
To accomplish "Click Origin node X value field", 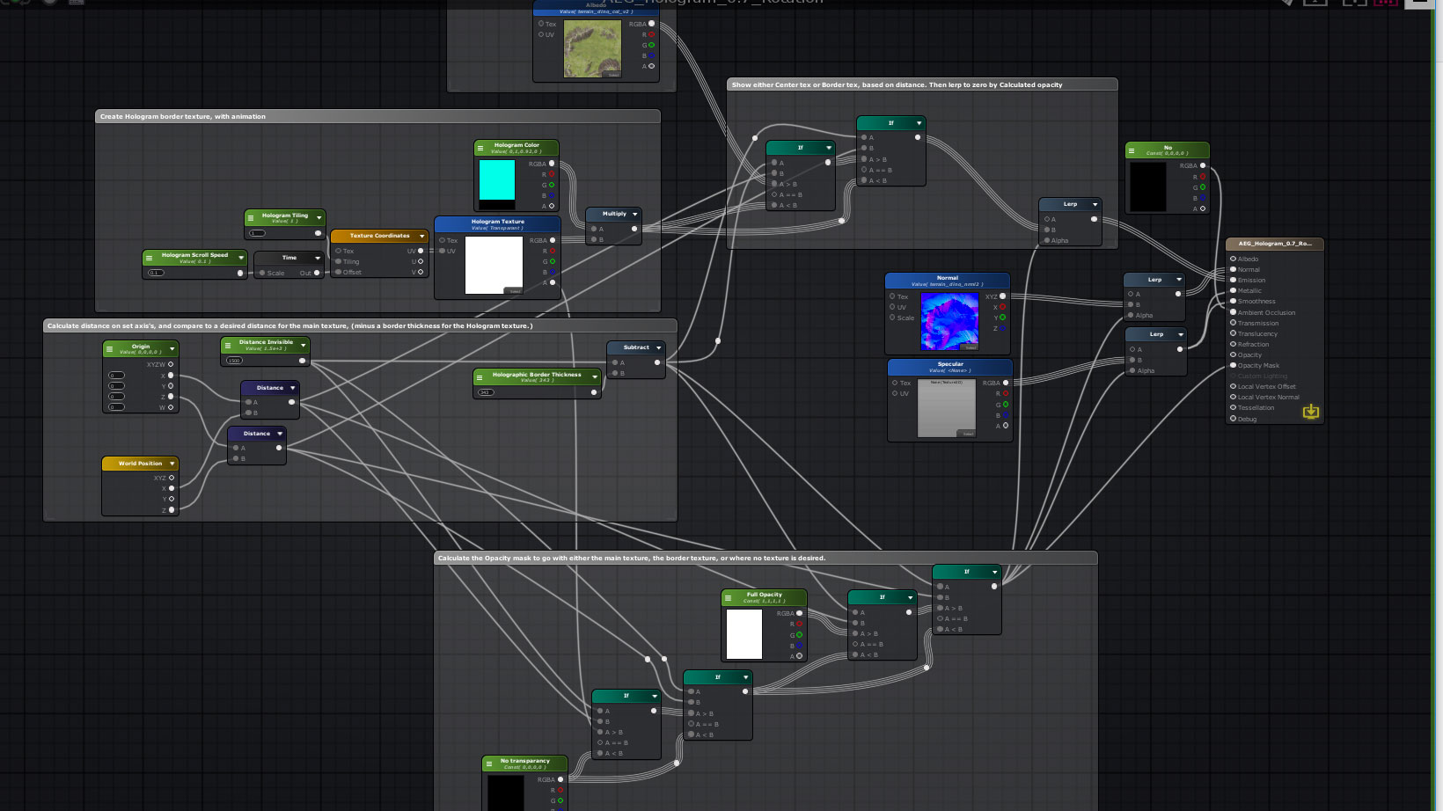I will click(116, 376).
